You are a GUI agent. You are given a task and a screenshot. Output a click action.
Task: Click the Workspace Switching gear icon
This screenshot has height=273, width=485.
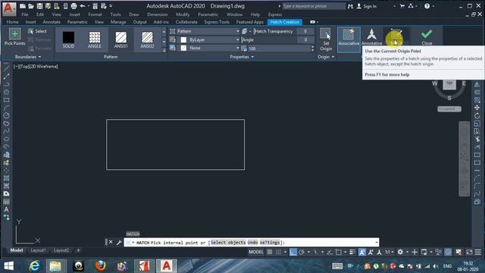tap(400, 252)
